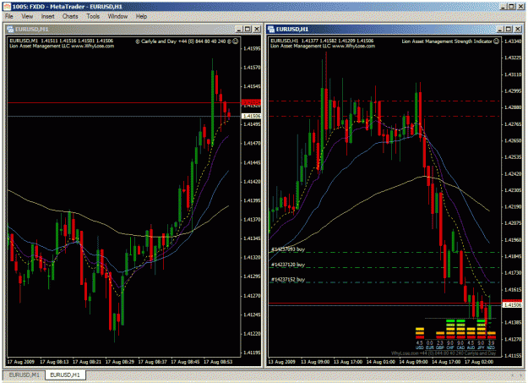The width and height of the screenshot is (528, 383).
Task: Open the Window menu
Action: (x=117, y=16)
